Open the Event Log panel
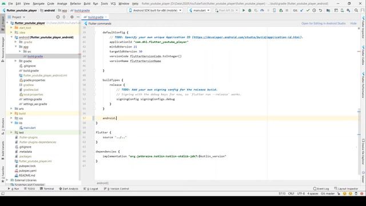366x206 pixels. click(x=321, y=189)
